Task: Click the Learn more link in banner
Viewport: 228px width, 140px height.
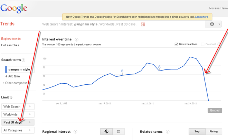Action: click(x=201, y=17)
